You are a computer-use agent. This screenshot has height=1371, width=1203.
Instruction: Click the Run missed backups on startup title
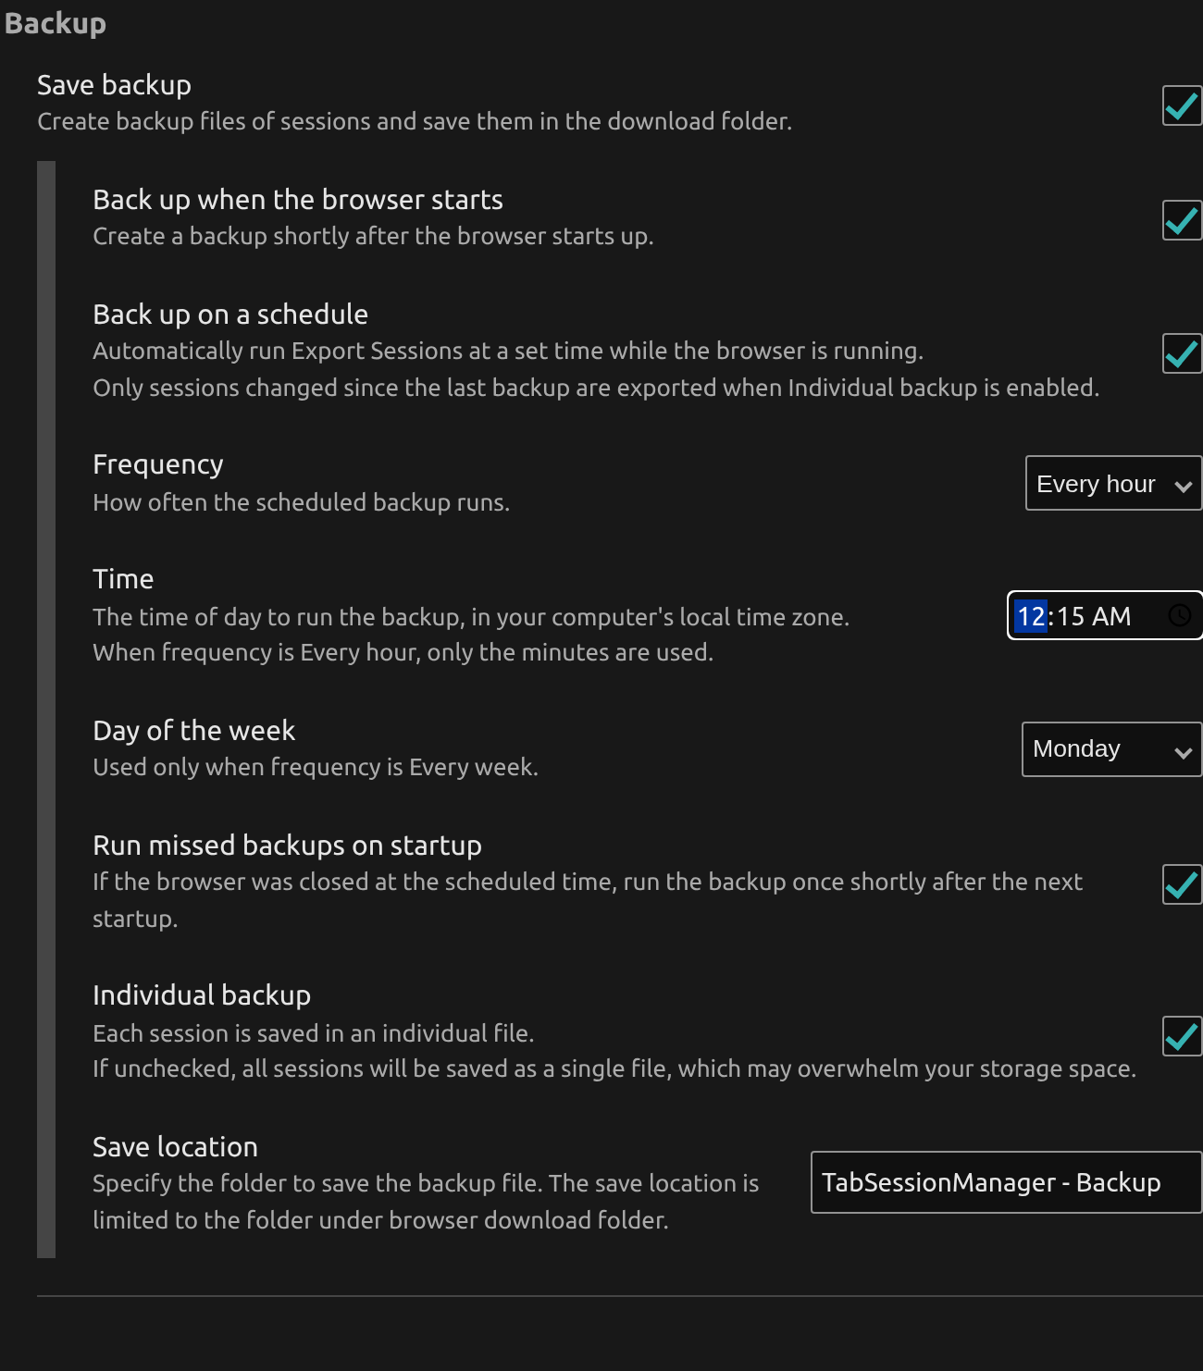[x=287, y=846]
